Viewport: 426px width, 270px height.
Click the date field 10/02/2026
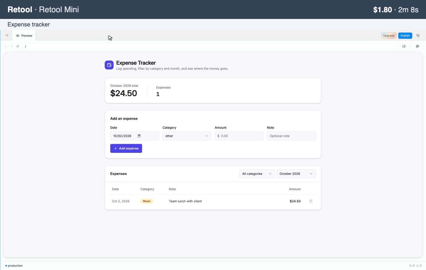[134, 136]
